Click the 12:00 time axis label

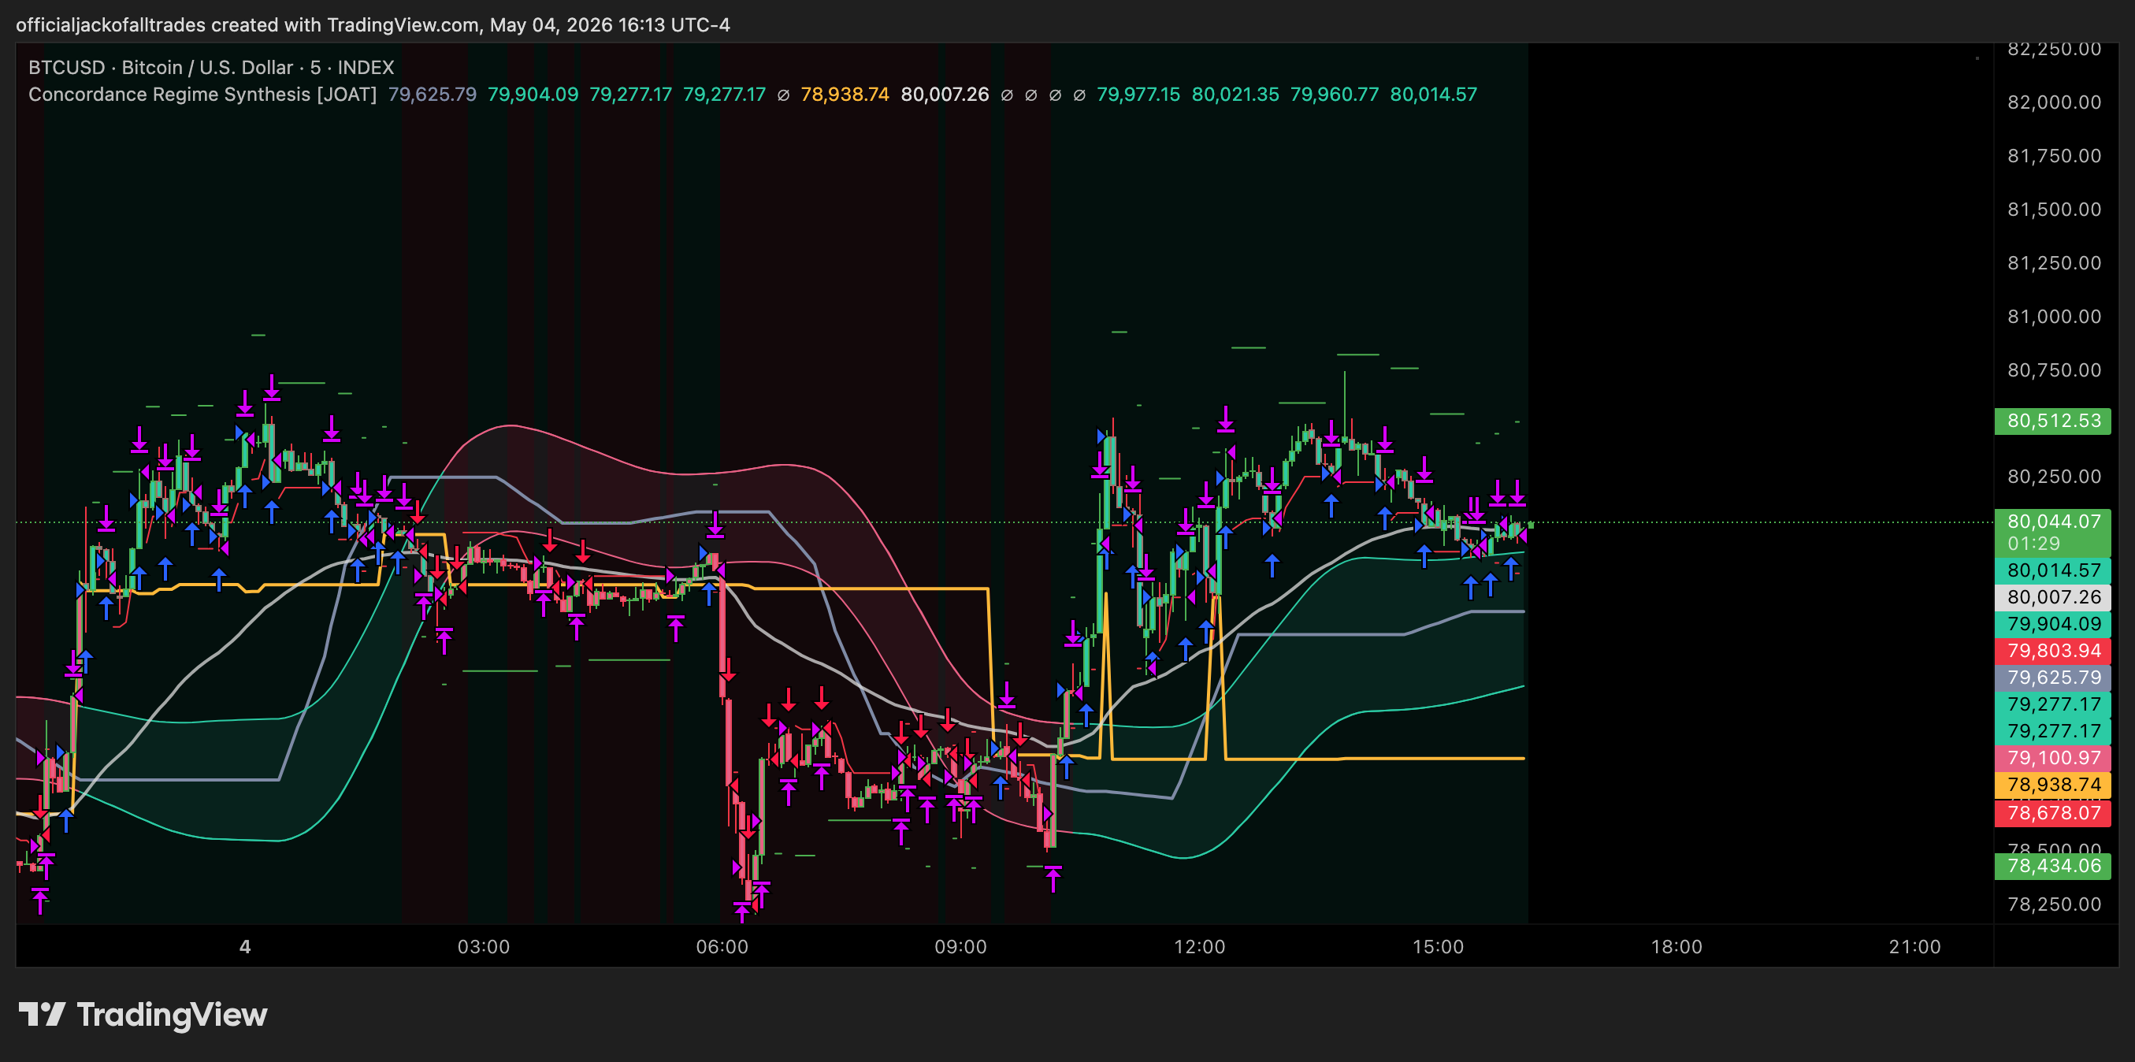[1199, 947]
